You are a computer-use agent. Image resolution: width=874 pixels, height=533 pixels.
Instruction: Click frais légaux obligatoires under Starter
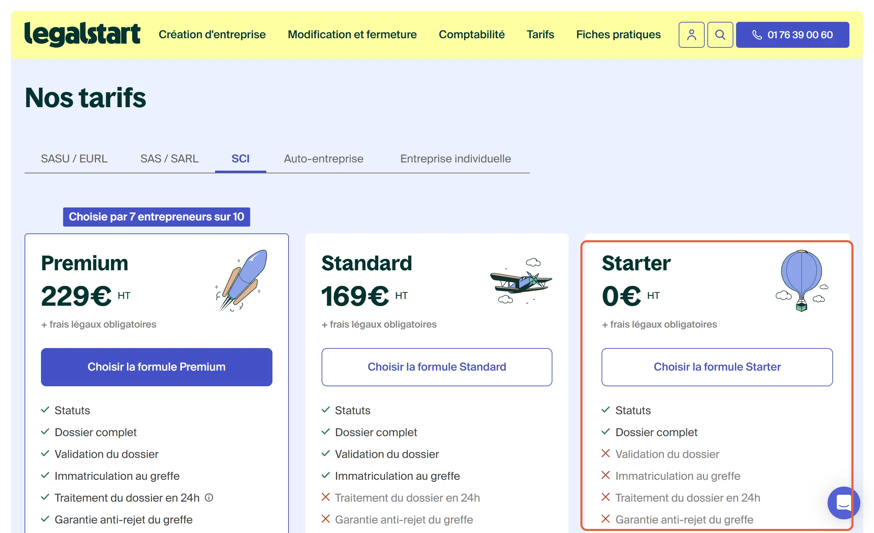pyautogui.click(x=659, y=324)
